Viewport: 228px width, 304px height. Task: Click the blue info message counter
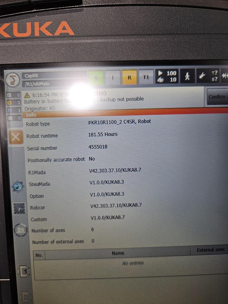pos(14,110)
